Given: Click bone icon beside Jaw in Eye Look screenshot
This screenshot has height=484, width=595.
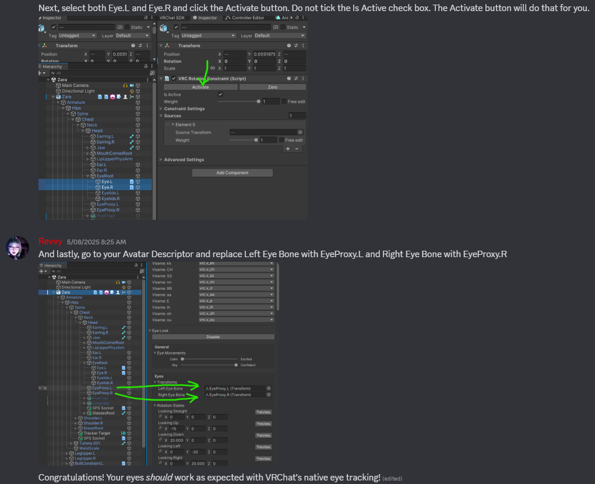Looking at the screenshot, I should 124,338.
